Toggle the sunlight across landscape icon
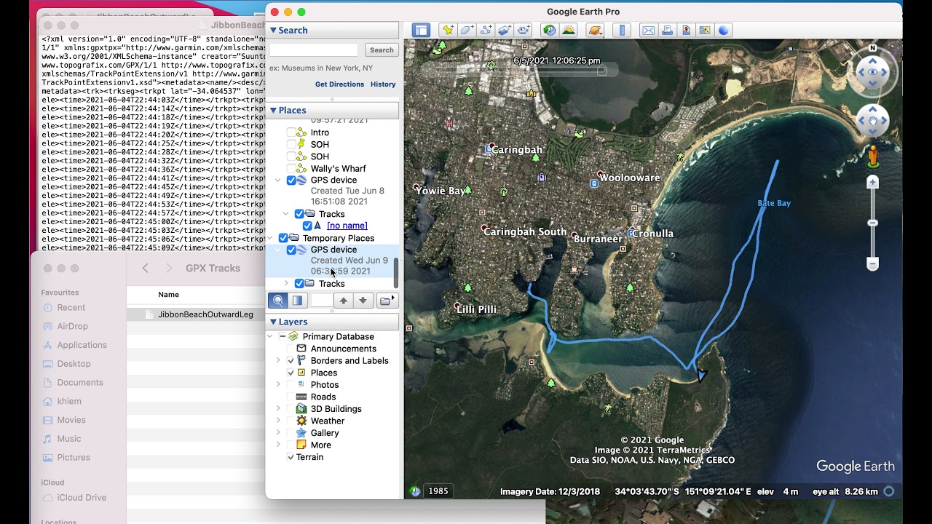The width and height of the screenshot is (932, 524). tap(569, 30)
